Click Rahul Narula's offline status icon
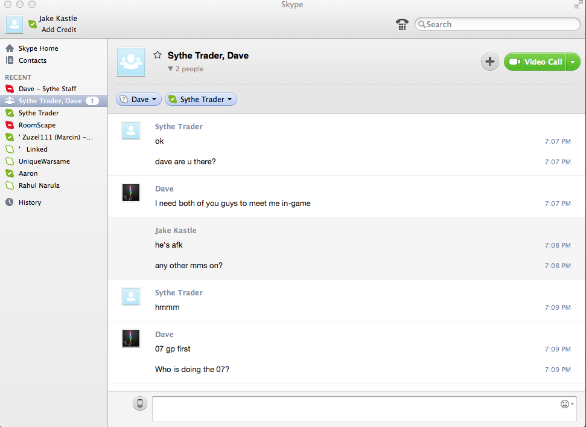This screenshot has height=427, width=586. click(10, 185)
